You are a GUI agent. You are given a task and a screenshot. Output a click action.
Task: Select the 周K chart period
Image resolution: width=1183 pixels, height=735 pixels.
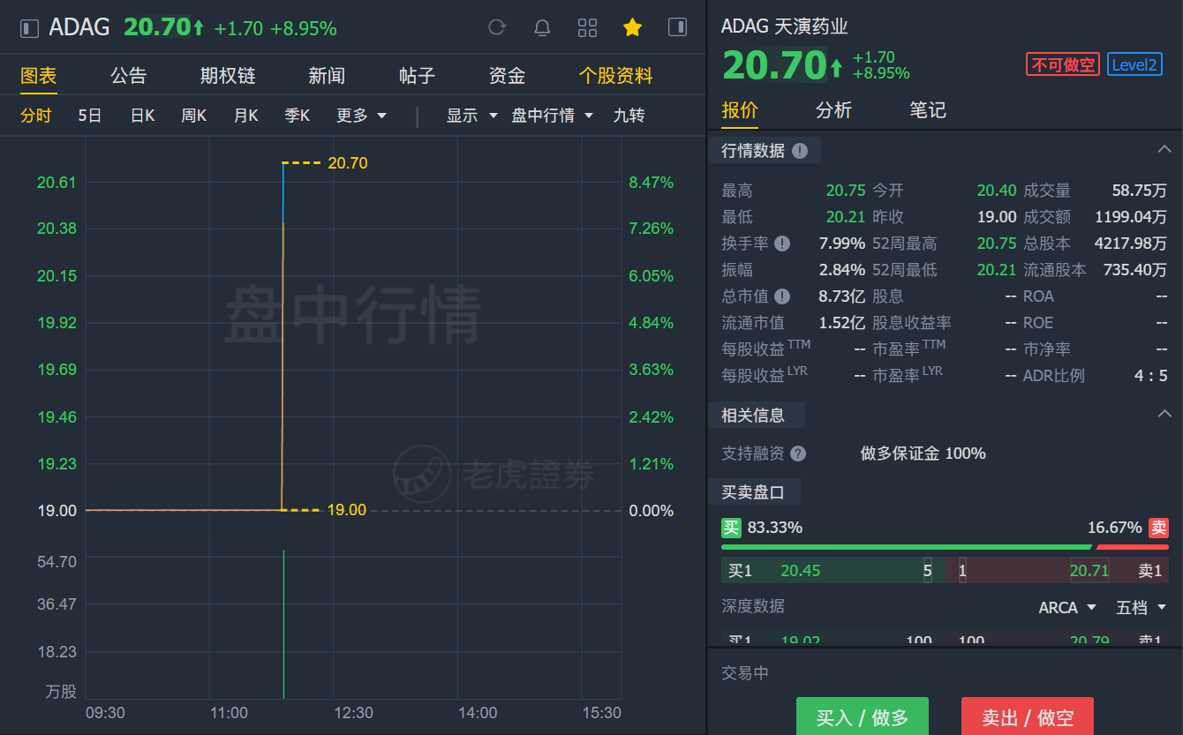(x=194, y=116)
